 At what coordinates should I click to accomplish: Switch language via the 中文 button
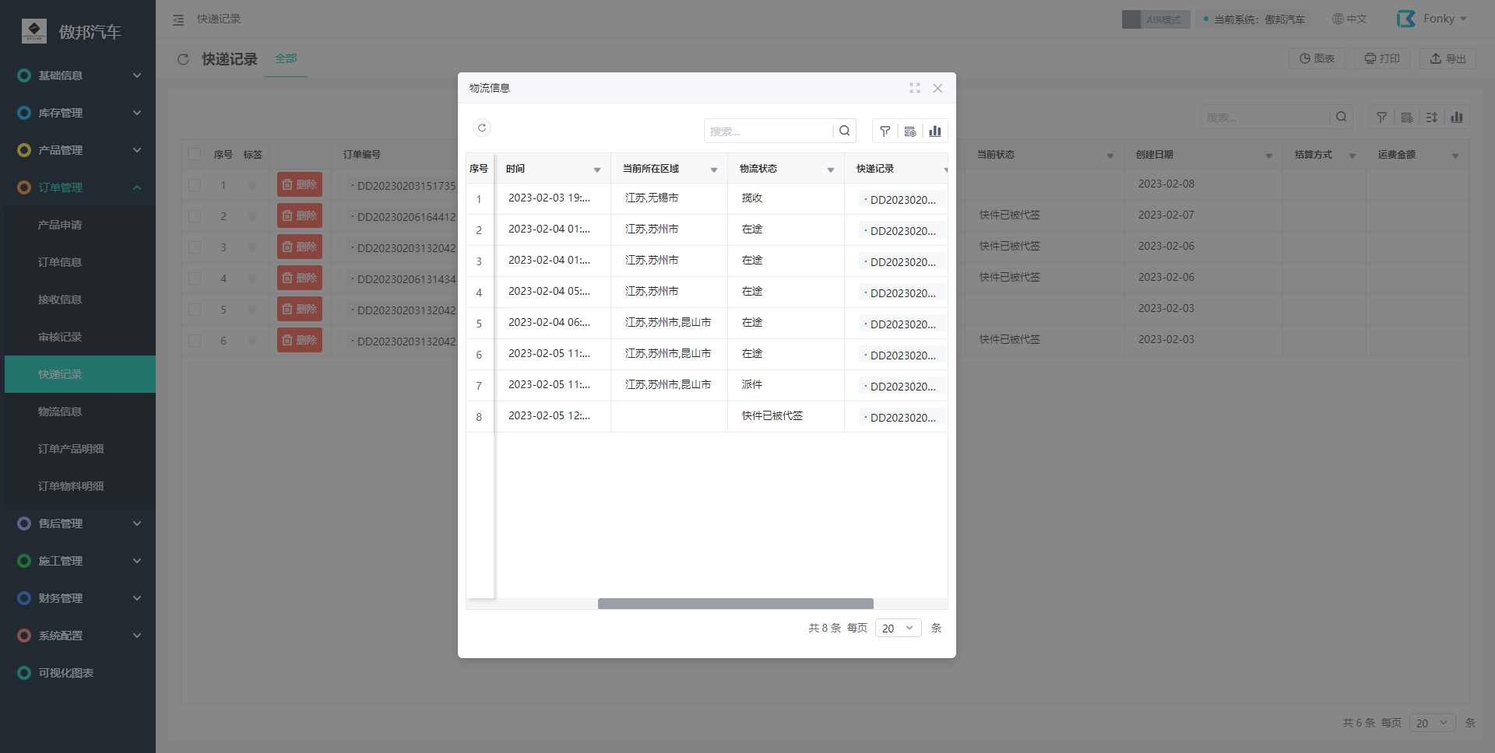[x=1349, y=19]
